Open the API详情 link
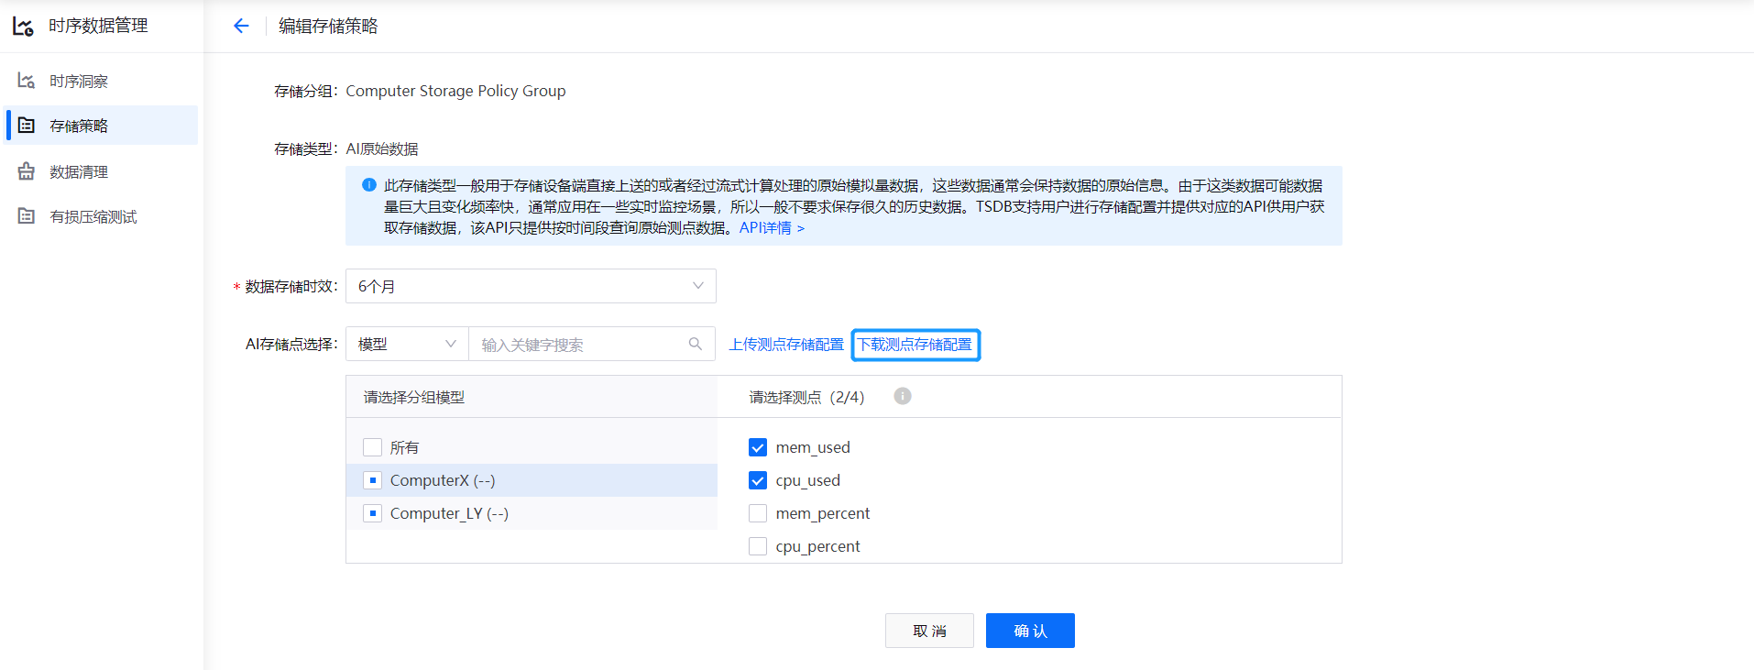This screenshot has width=1754, height=670. pos(772,227)
